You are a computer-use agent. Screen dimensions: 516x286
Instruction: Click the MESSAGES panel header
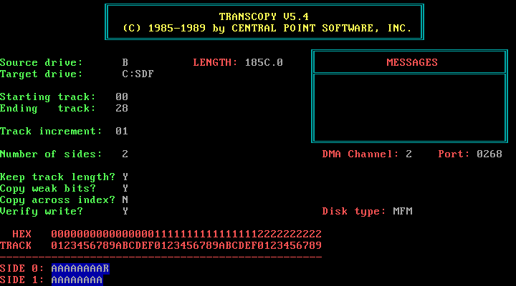[x=411, y=62]
